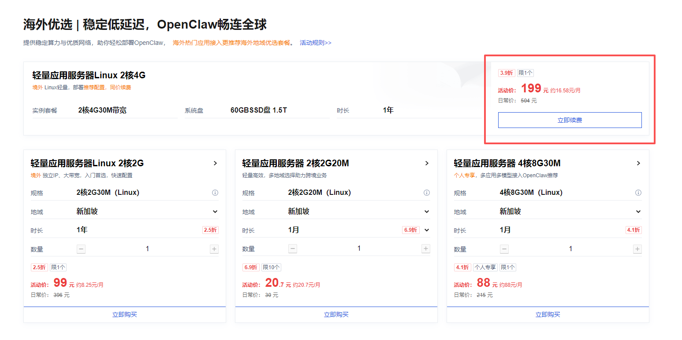The image size is (682, 340).
Task: Decrease quantity on 2核2G20M card
Action: tap(293, 249)
